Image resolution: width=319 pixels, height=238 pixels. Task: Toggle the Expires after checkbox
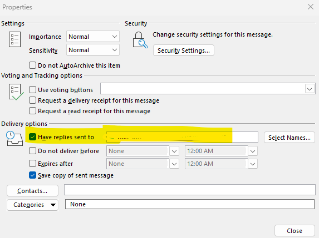(32, 164)
